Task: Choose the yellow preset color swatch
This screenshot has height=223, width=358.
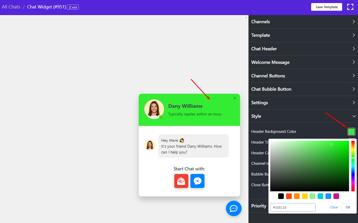Action: pos(305,196)
